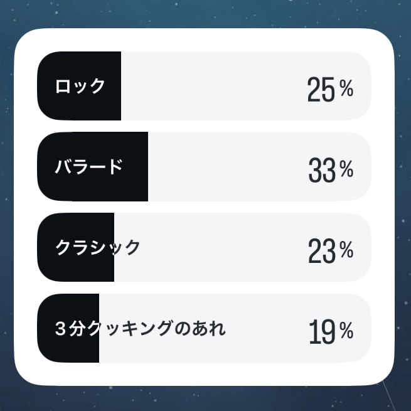Click the 23% result label
411x411 pixels.
[331, 250]
